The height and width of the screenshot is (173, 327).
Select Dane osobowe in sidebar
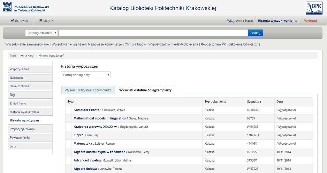[x=30, y=86]
